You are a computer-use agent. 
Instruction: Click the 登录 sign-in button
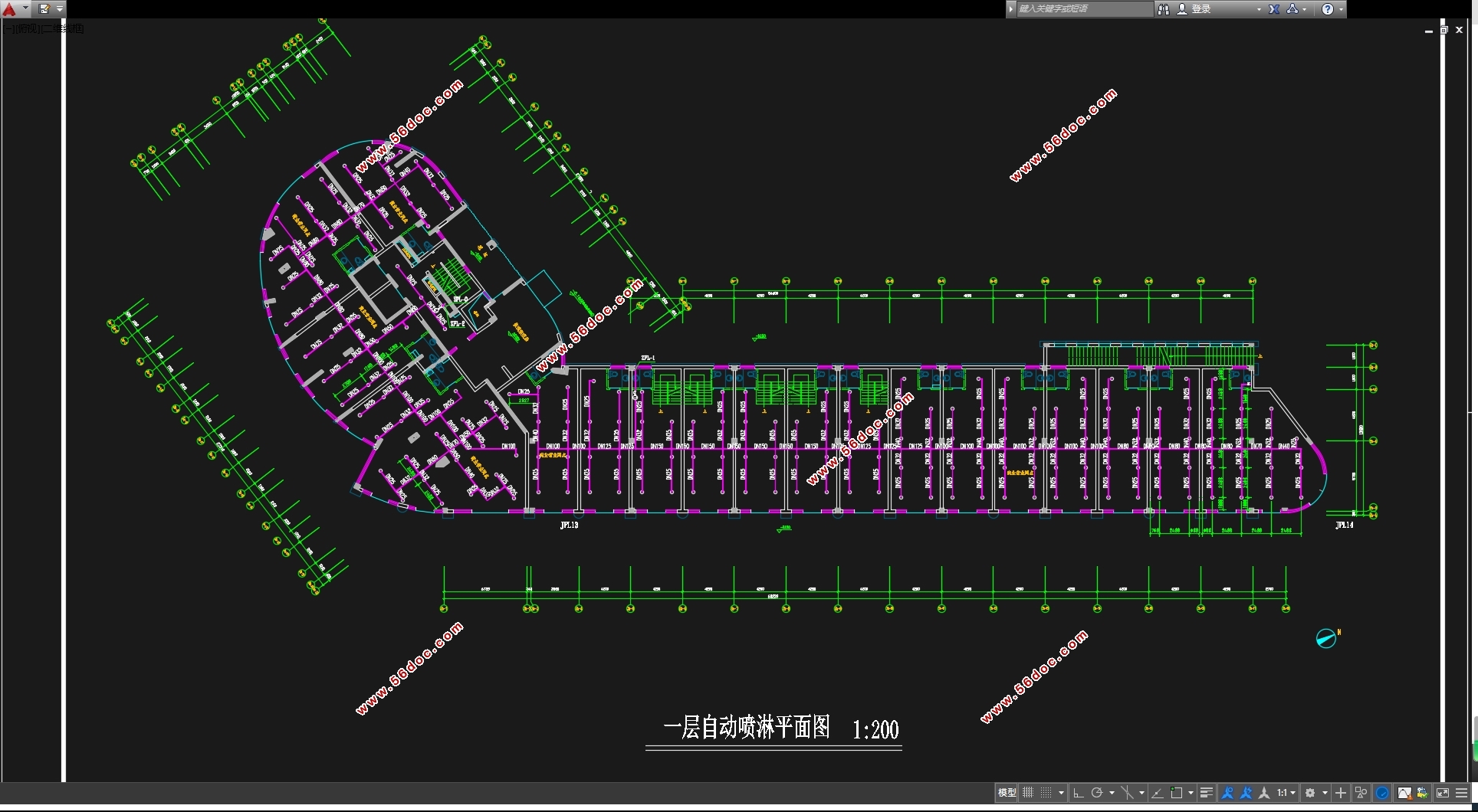click(1194, 9)
